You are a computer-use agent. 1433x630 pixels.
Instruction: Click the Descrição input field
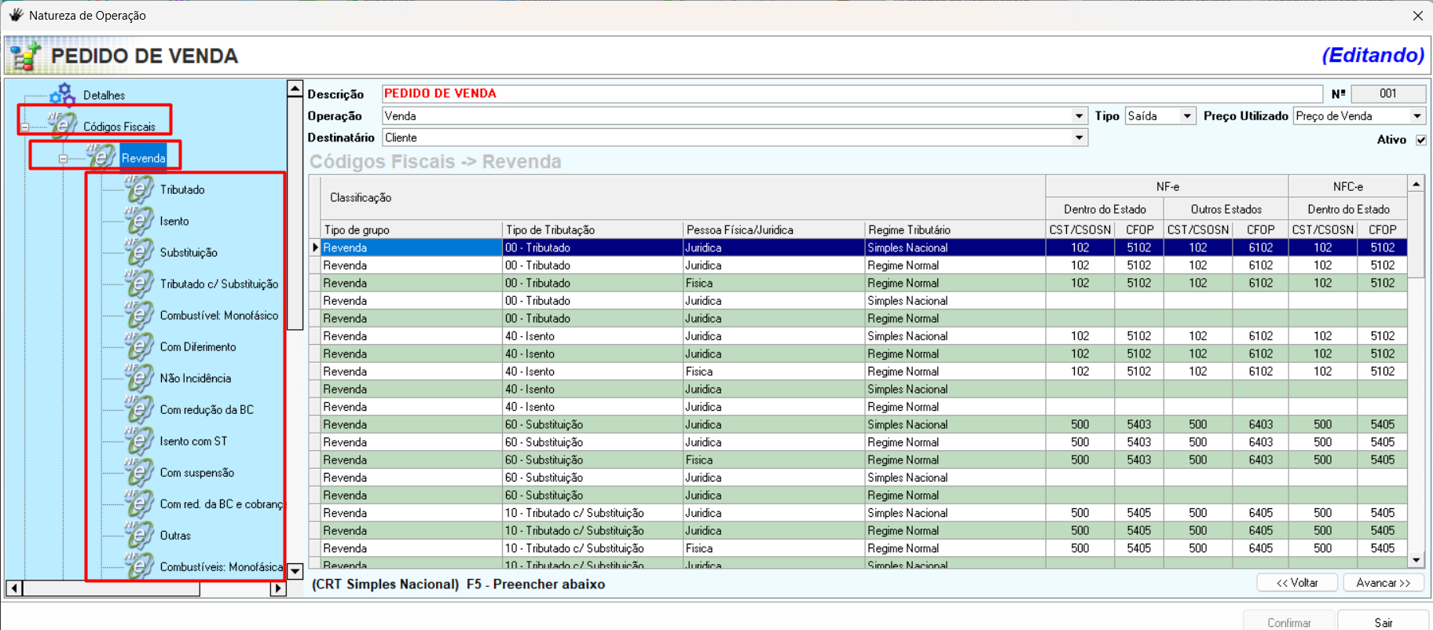point(852,93)
